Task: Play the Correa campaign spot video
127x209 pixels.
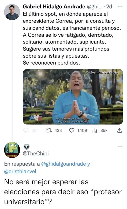Action: click(x=73, y=97)
